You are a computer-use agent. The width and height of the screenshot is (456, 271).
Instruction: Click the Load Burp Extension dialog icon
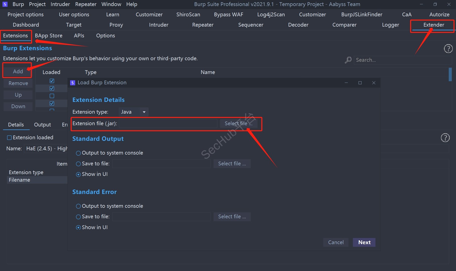click(73, 83)
